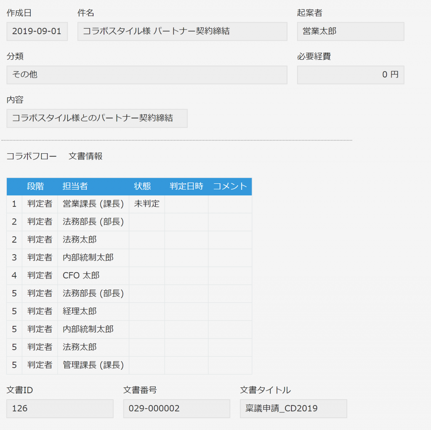431x430 pixels.
Task: Click the コメント column header
Action: point(230,186)
